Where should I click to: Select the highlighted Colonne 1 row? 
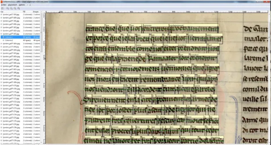coord(20,37)
